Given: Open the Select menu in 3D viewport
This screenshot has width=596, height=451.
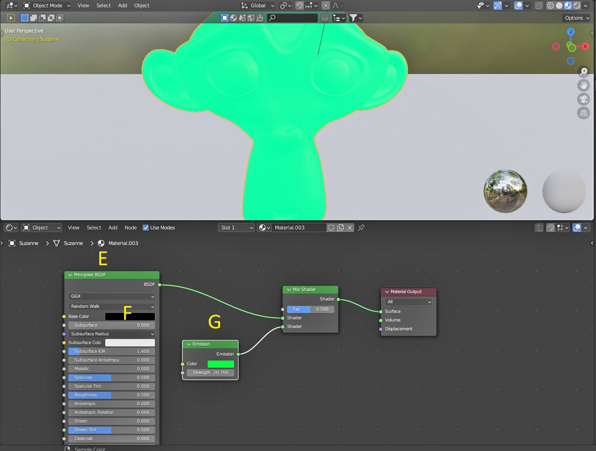Looking at the screenshot, I should [103, 6].
